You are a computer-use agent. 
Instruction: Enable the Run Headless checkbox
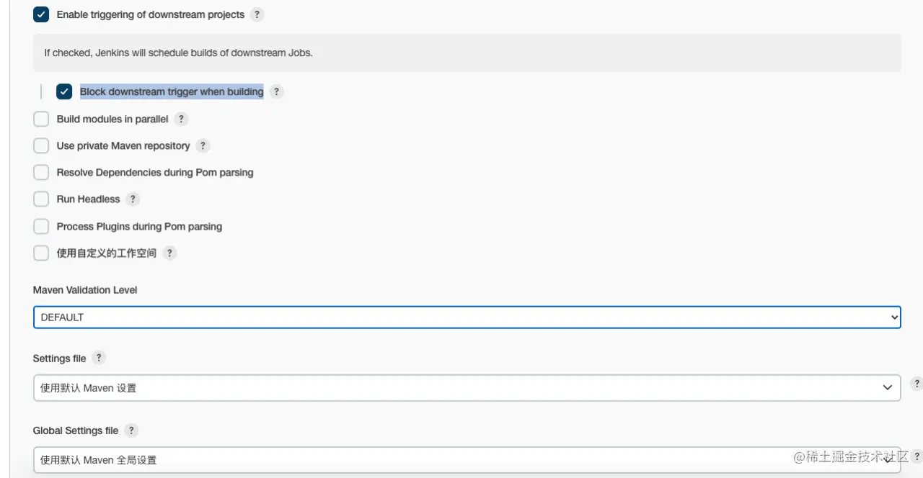point(41,199)
